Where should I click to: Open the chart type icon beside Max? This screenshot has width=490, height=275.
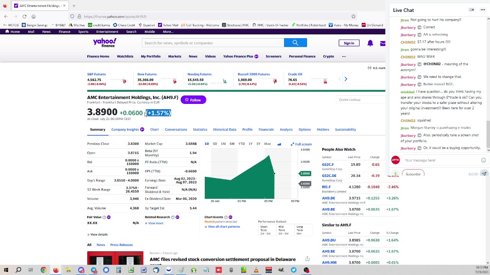pos(279,144)
